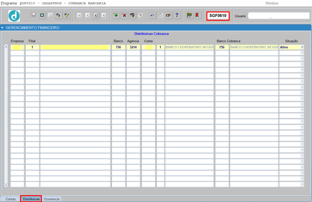Click the long yellow name field after Filial
312x202 pixels.
tap(75, 47)
